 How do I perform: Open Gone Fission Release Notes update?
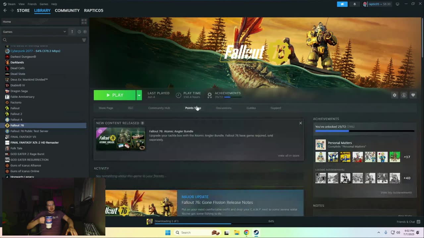click(x=217, y=202)
